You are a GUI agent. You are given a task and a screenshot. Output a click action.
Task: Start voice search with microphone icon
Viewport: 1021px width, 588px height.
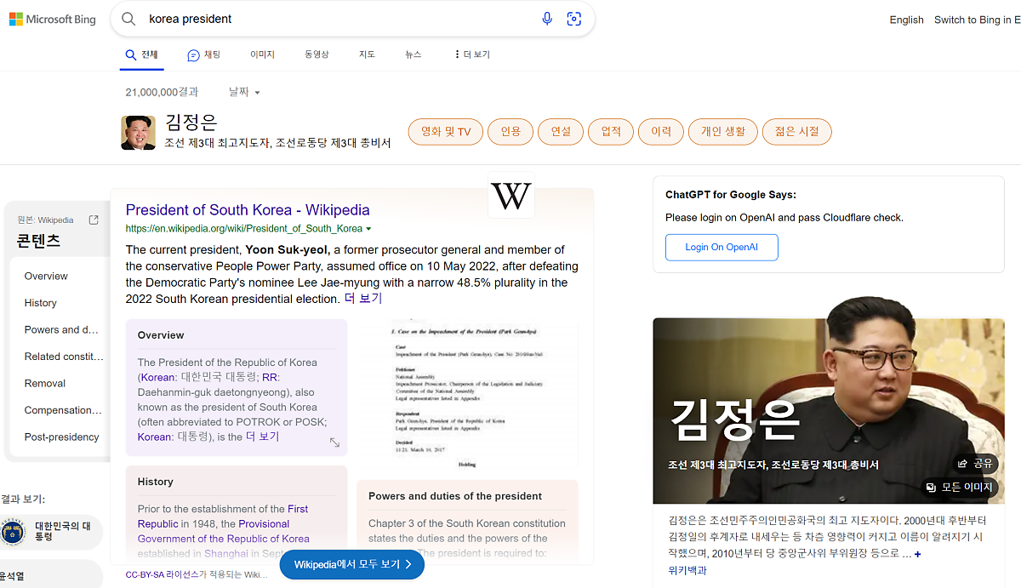tap(547, 19)
